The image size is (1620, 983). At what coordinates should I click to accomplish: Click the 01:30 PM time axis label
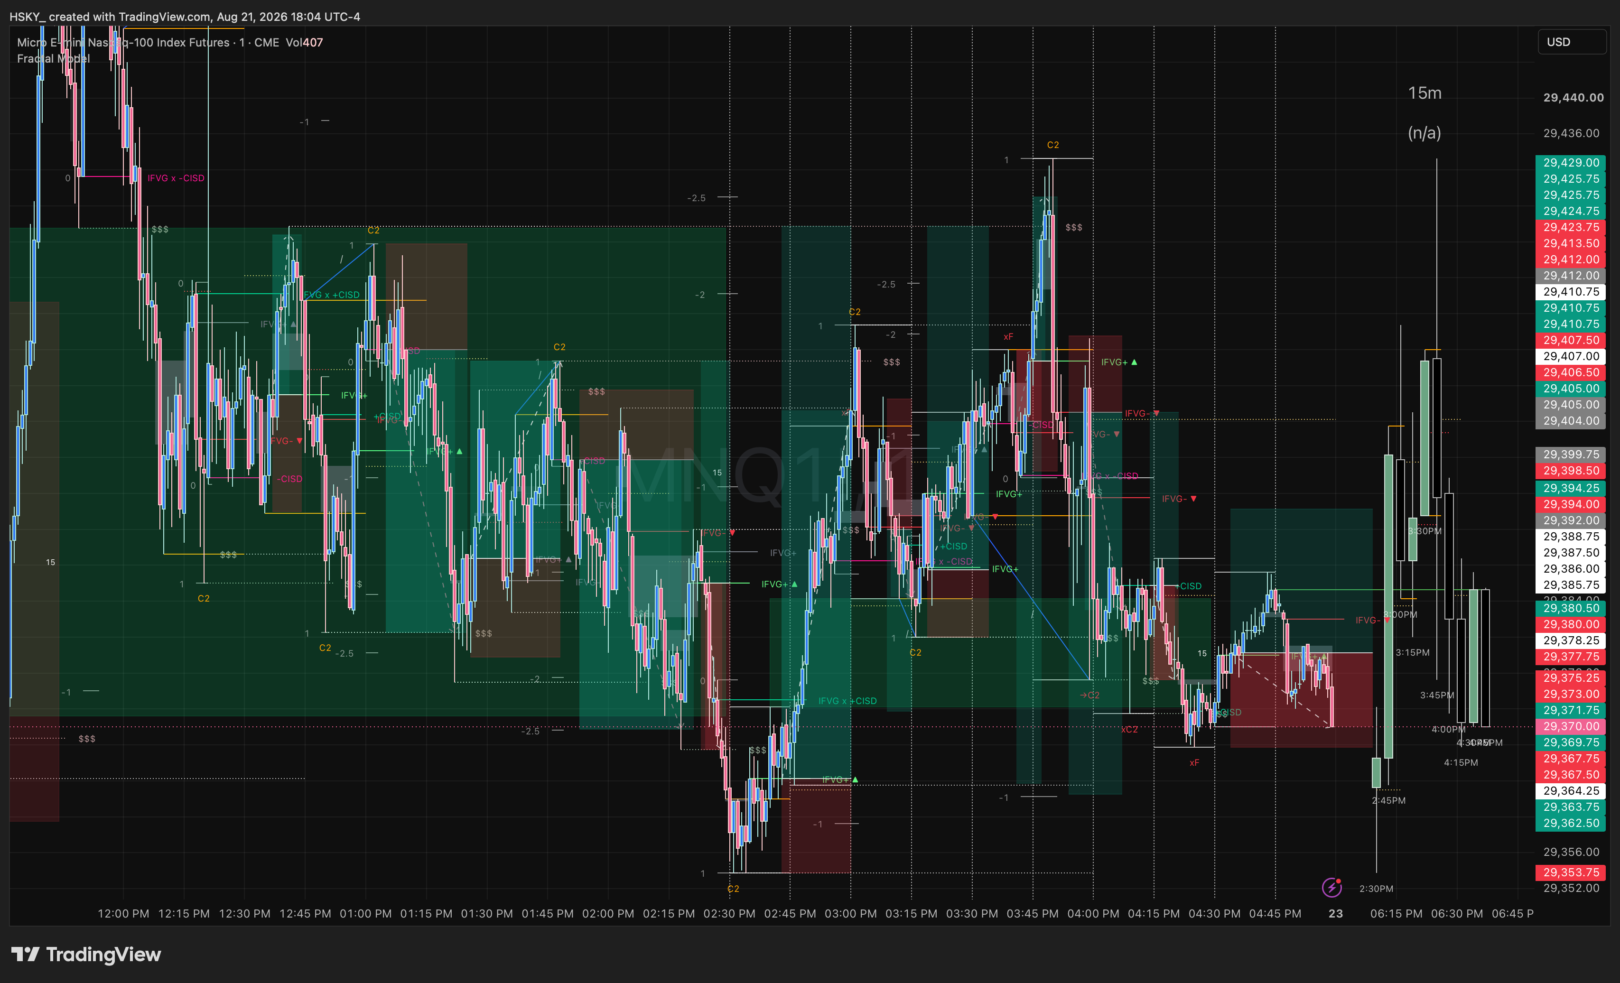point(486,913)
